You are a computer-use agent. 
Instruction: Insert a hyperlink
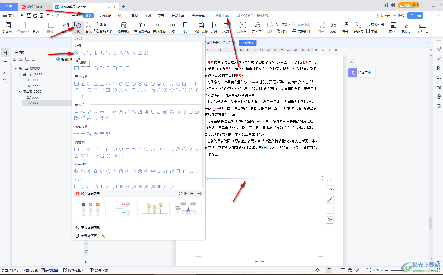[358, 28]
